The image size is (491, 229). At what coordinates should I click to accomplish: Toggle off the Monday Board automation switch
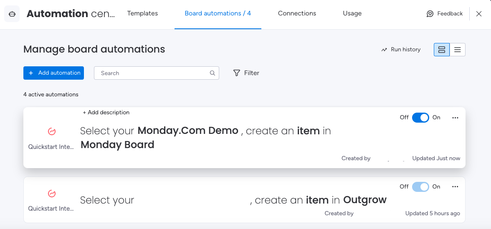[420, 118]
